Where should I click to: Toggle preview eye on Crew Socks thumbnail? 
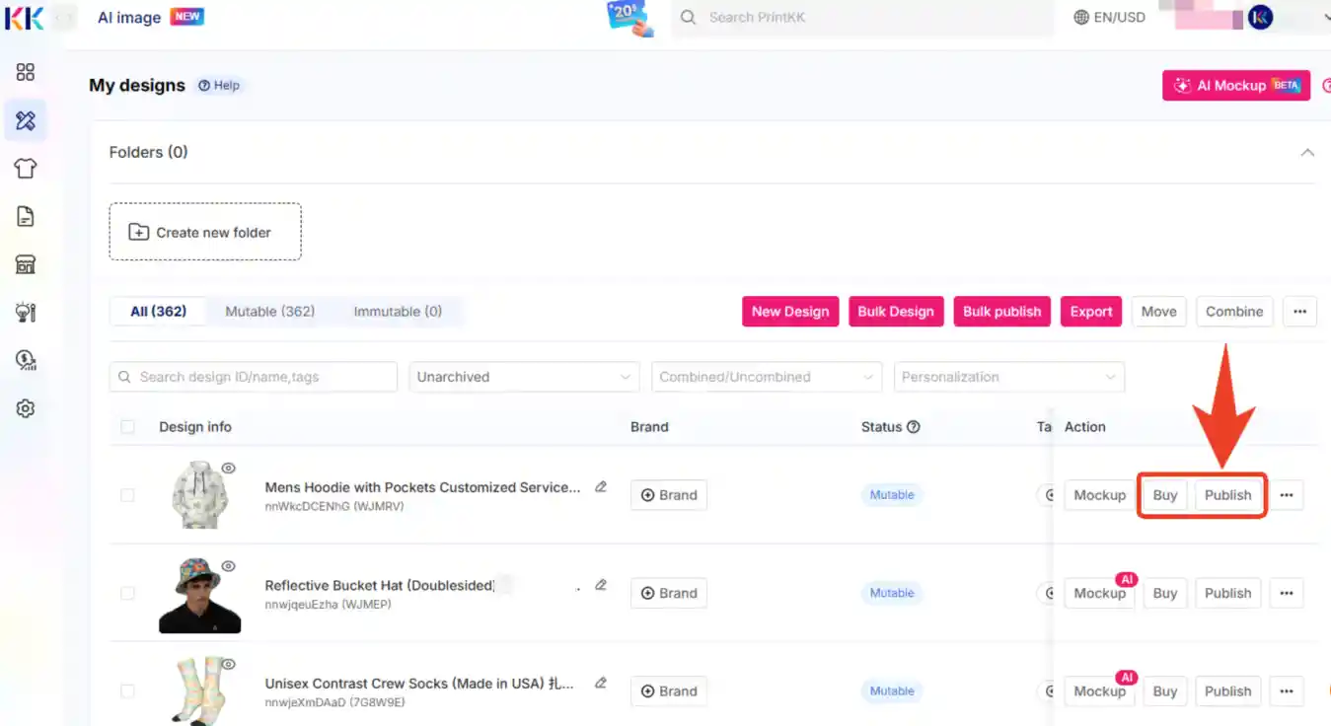tap(229, 665)
